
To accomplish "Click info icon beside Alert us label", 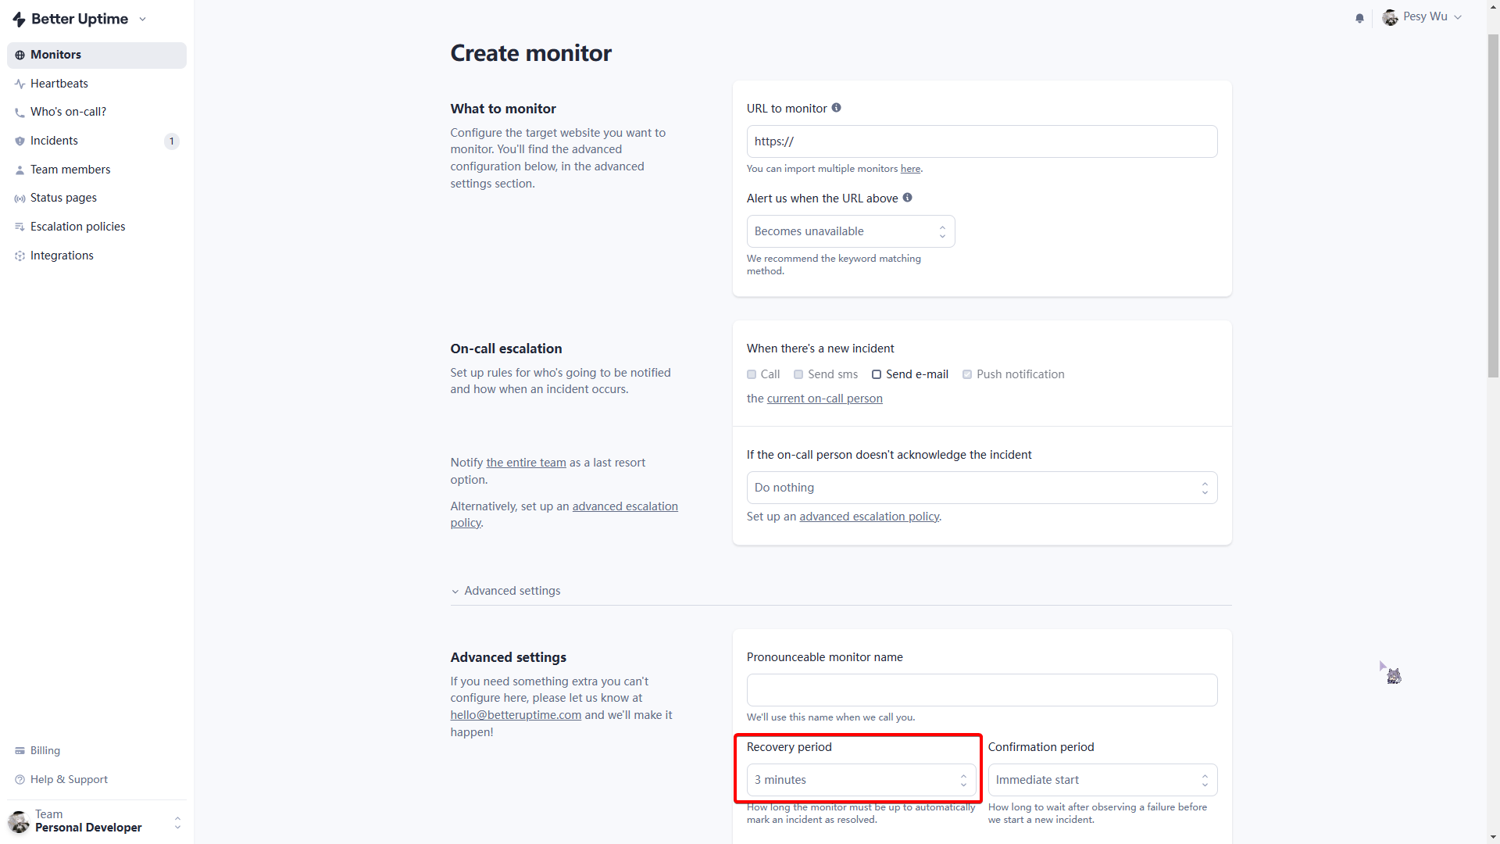I will point(907,198).
